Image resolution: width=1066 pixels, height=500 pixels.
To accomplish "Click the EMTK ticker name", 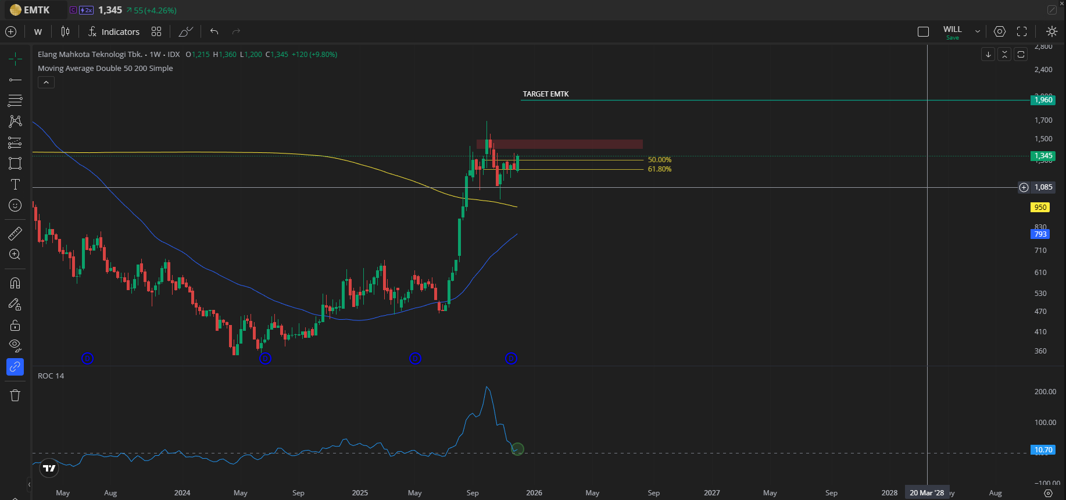I will click(x=37, y=10).
